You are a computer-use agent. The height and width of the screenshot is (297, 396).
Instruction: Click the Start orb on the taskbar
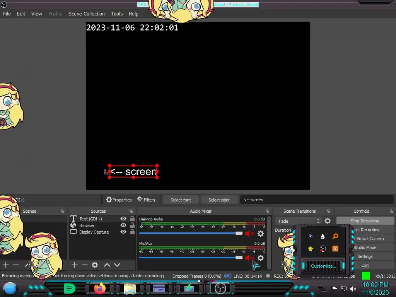pos(10,289)
